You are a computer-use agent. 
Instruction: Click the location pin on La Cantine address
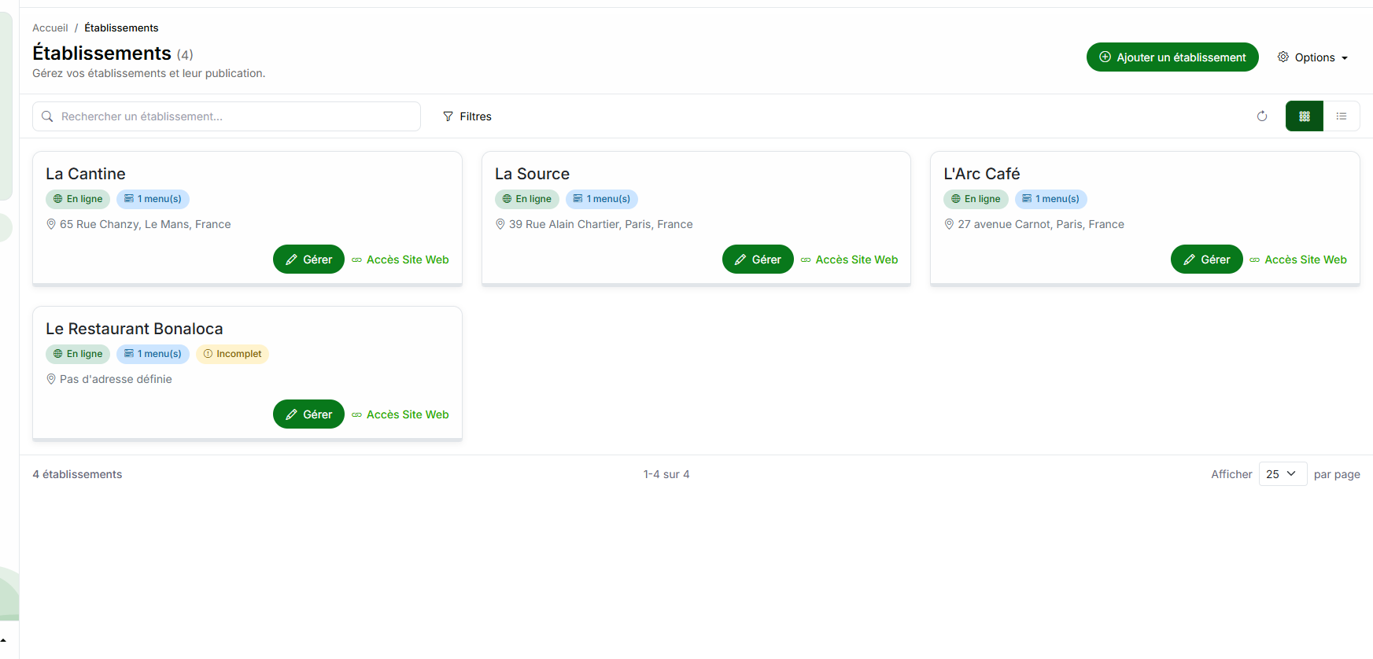coord(51,224)
